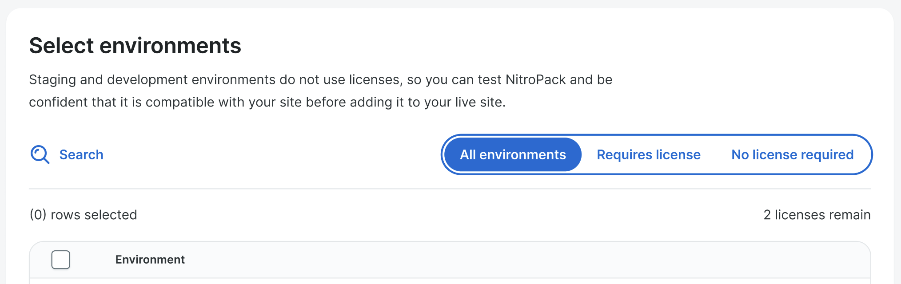Select the All environments filter tab
The image size is (901, 284).
click(513, 155)
